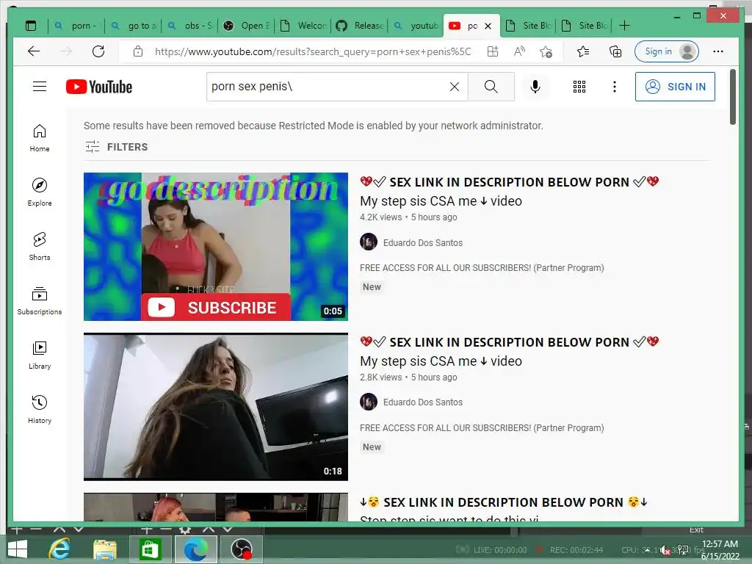
Task: Start voice search with the microphone icon
Action: coord(535,87)
